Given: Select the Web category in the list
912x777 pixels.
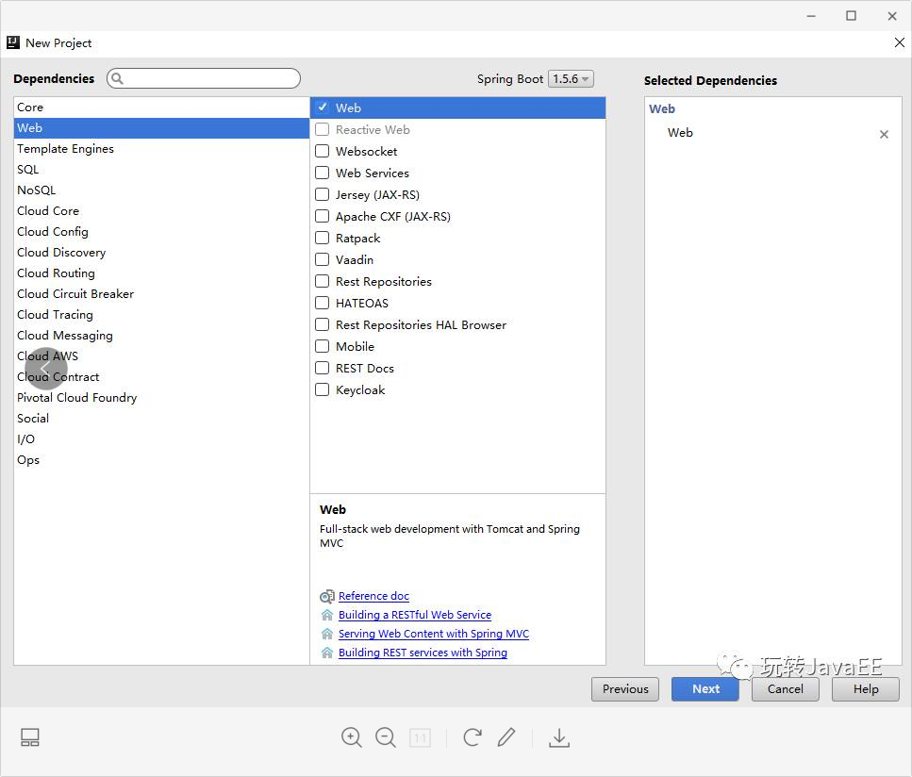Looking at the screenshot, I should [161, 128].
